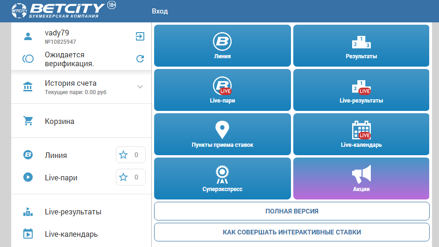Click КАК СОВЕРШАТЬ ИНТЕРАКТИВНЫЕ СТАВКИ button

(292, 232)
